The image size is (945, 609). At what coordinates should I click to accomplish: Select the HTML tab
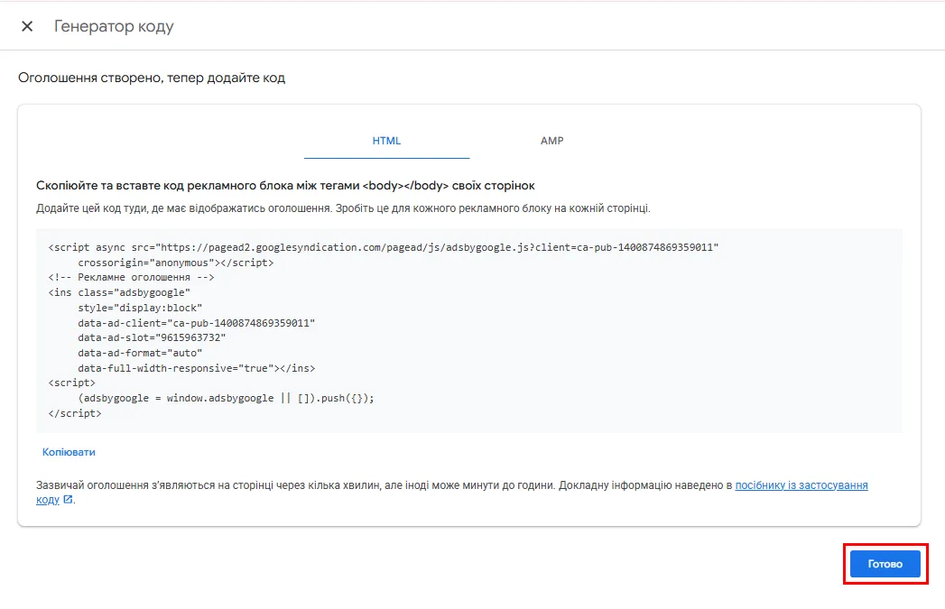click(x=386, y=141)
